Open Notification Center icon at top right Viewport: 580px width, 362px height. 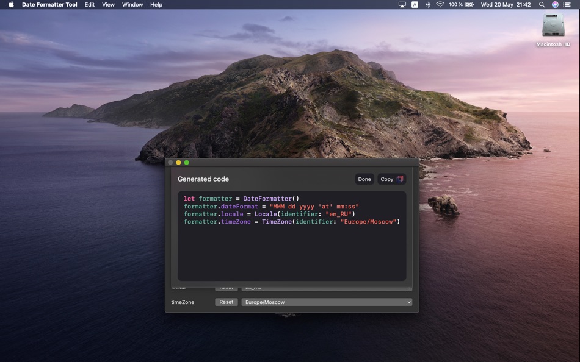pos(568,4)
